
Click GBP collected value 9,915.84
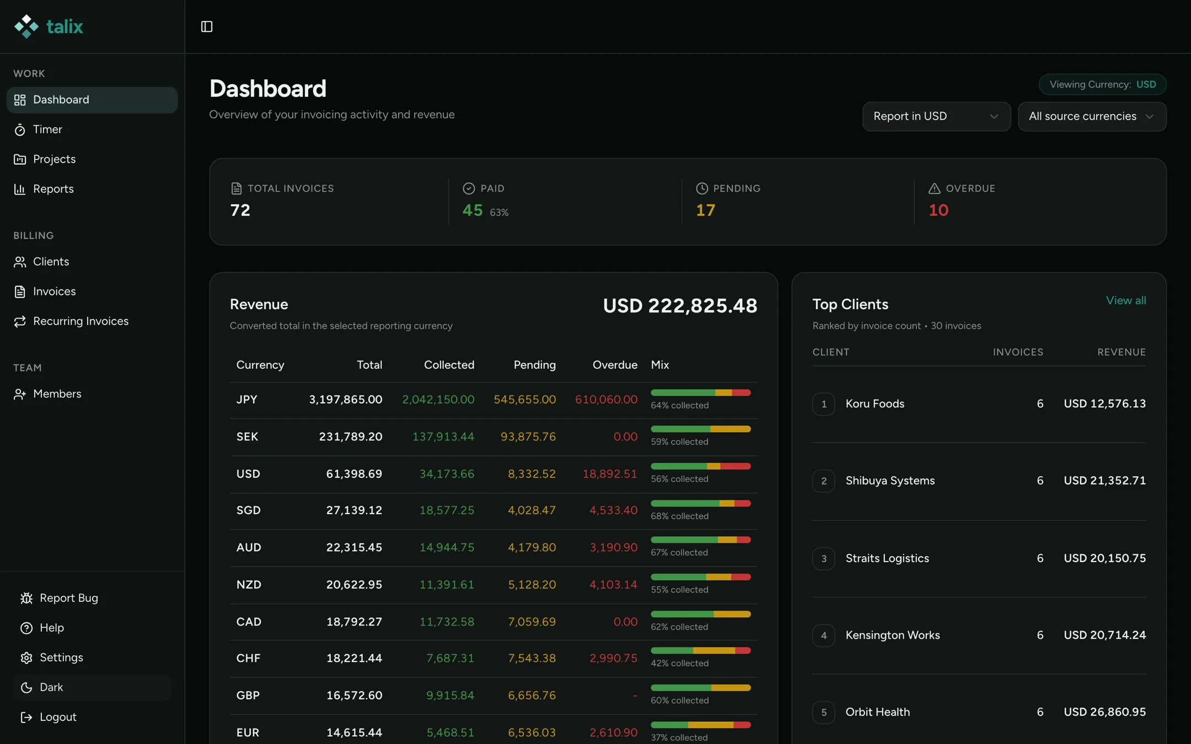[x=450, y=696]
